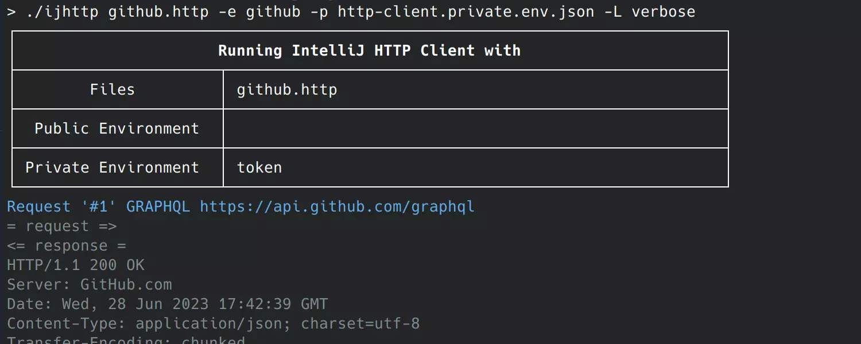Open the api.github.com/graphql URL
Image resolution: width=861 pixels, height=344 pixels.
337,206
